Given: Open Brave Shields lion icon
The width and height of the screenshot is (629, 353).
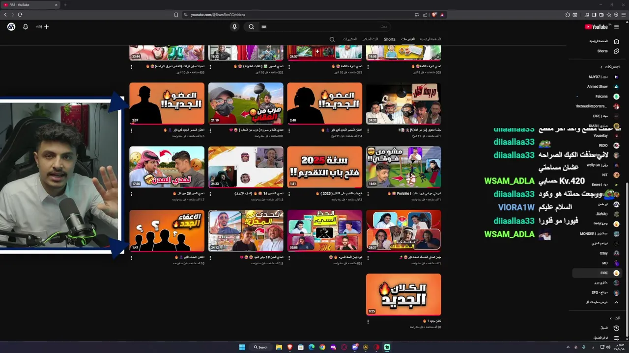Looking at the screenshot, I should point(434,15).
